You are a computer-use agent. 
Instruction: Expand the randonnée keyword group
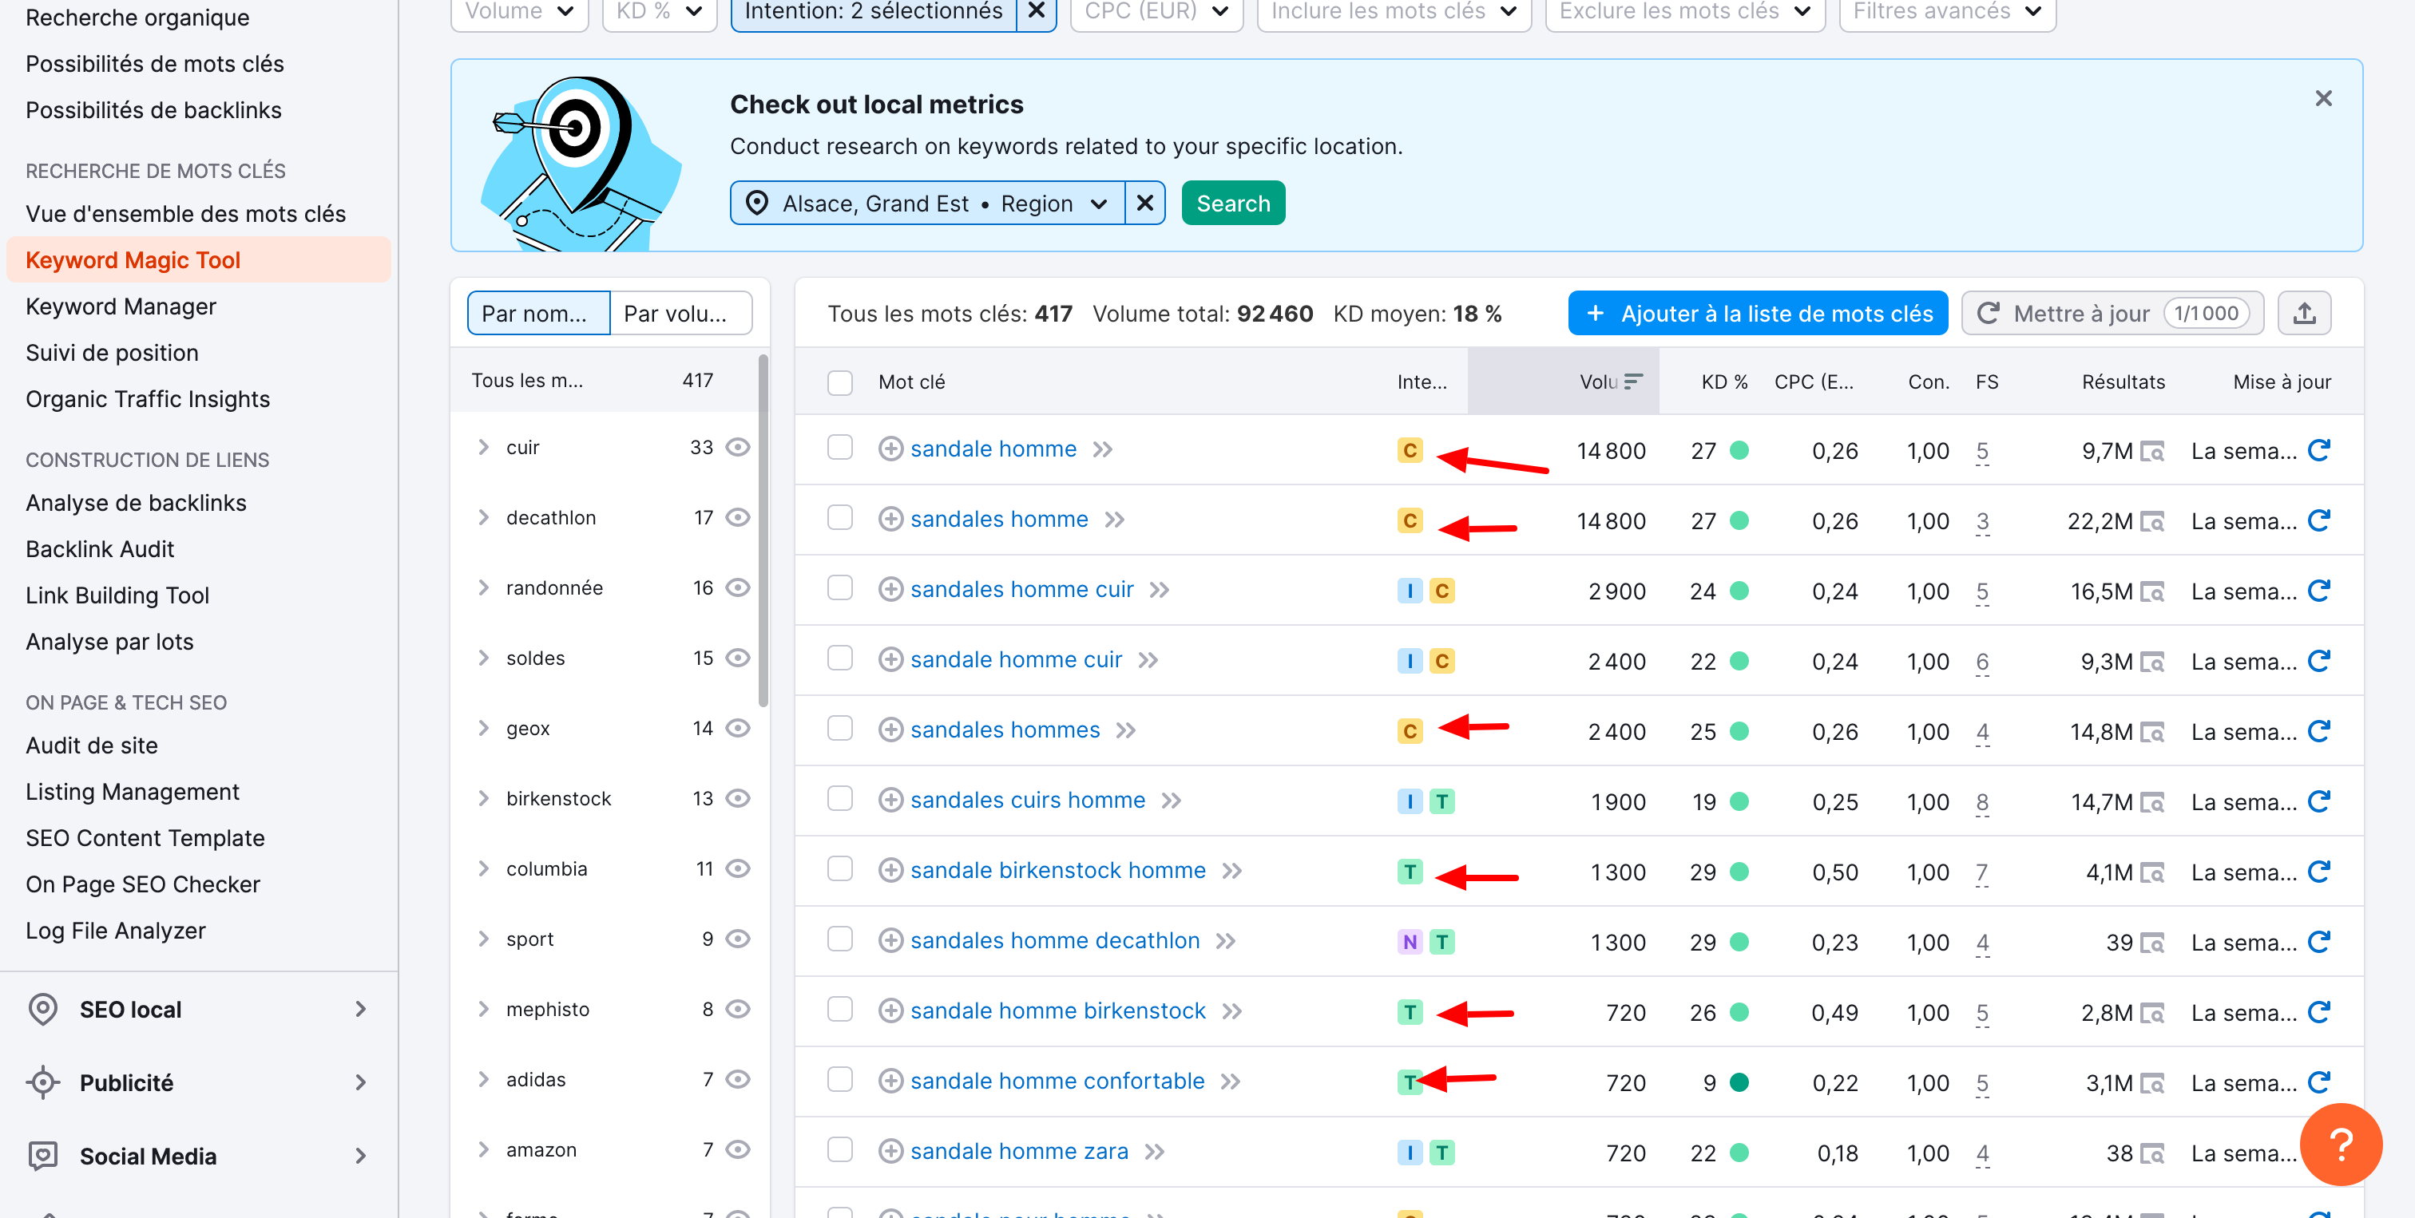coord(484,587)
